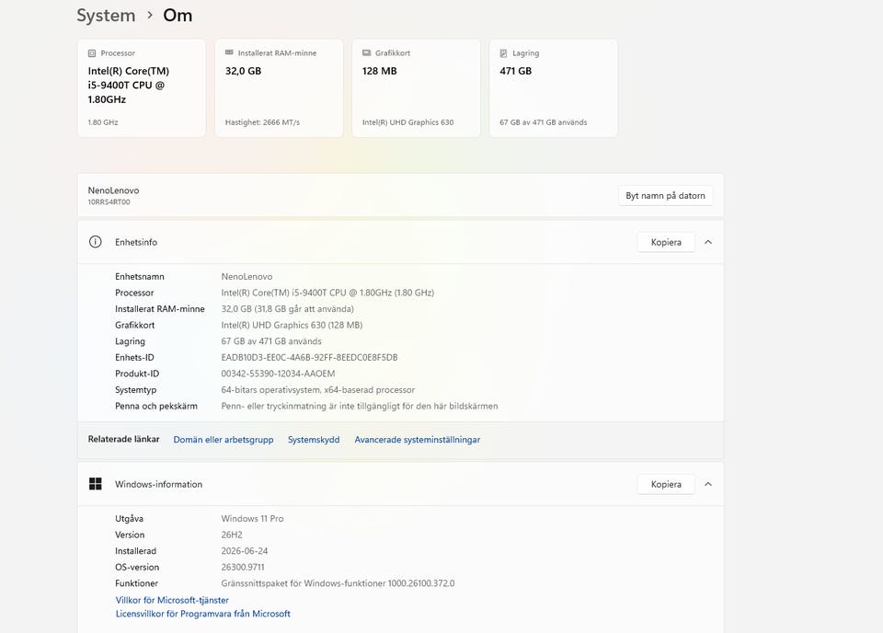883x633 pixels.
Task: Click the graphics card icon beside Grafikkort card title
Action: (x=367, y=53)
